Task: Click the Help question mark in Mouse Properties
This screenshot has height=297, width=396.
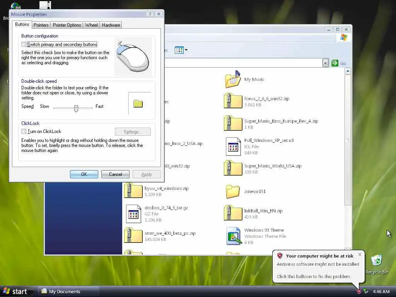Action: [x=150, y=14]
